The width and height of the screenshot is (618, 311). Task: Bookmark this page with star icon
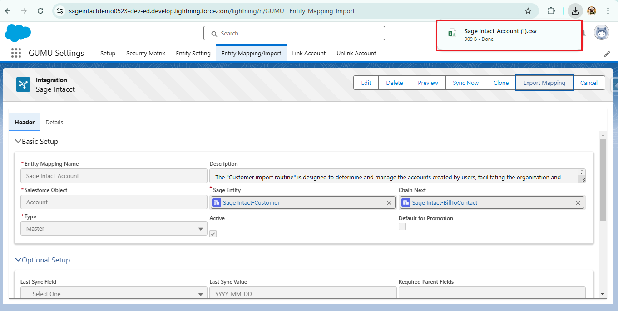[528, 11]
